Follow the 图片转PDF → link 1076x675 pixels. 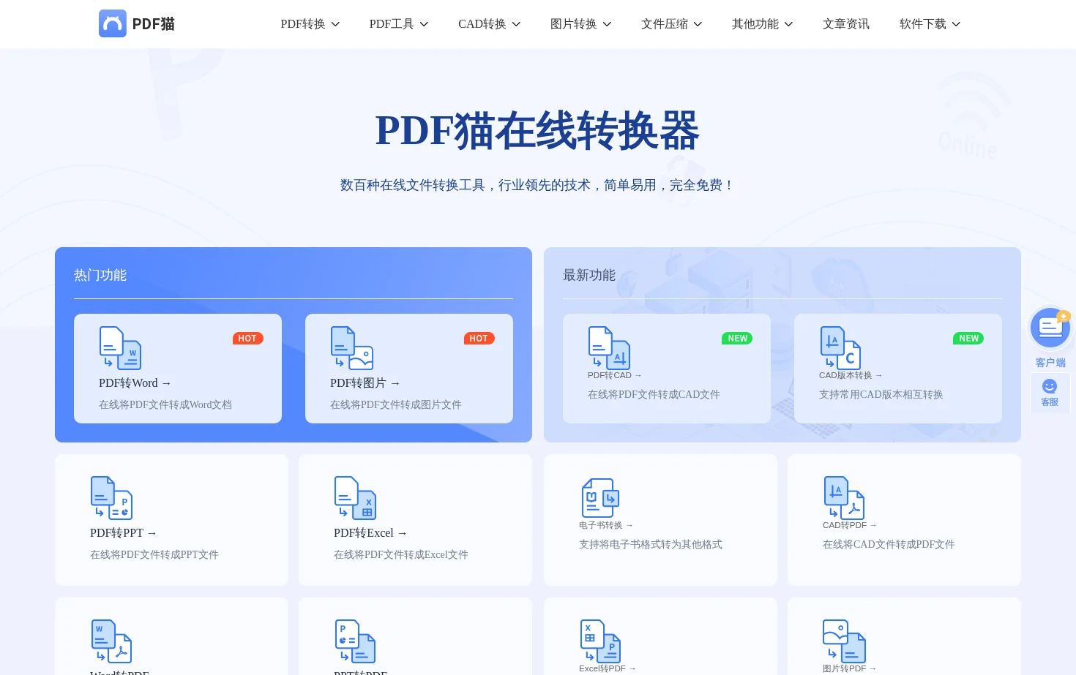(x=849, y=668)
